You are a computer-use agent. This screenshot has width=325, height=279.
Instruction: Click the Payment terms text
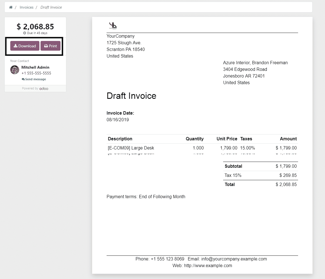point(146,197)
